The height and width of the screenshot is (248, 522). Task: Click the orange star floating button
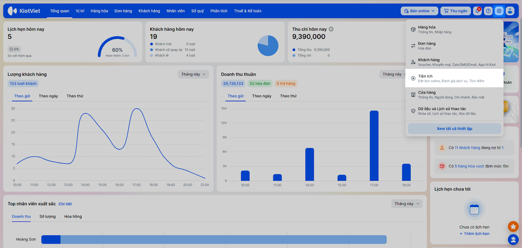pyautogui.click(x=513, y=226)
